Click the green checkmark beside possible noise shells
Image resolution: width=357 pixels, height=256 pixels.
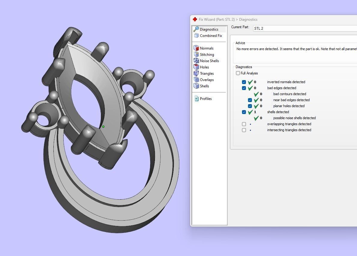coord(256,118)
